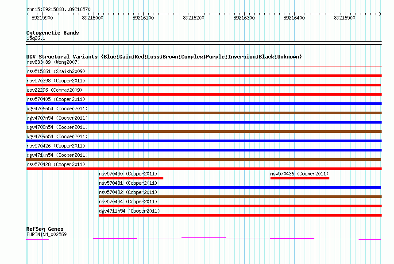Select nsv570428 (Cooper2011) label

click(x=56, y=164)
